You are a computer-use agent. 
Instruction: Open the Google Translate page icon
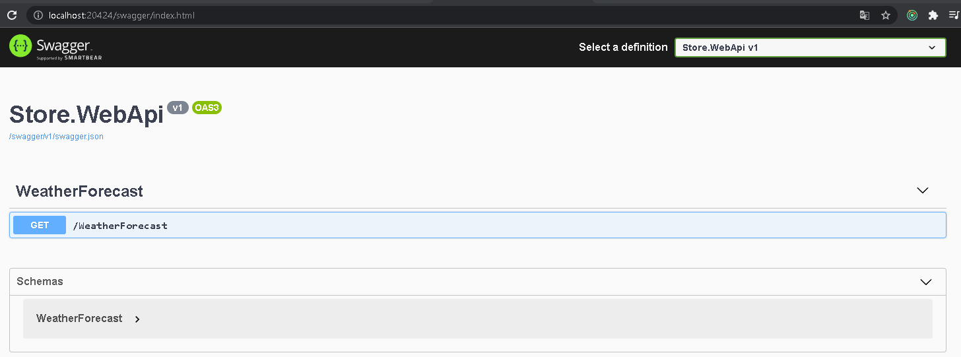(865, 15)
